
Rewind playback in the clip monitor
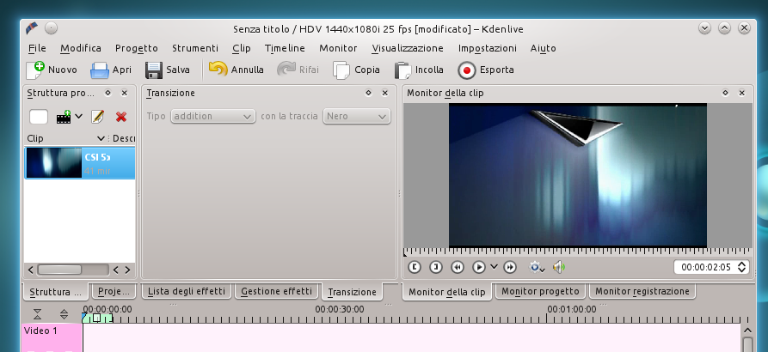pos(458,267)
